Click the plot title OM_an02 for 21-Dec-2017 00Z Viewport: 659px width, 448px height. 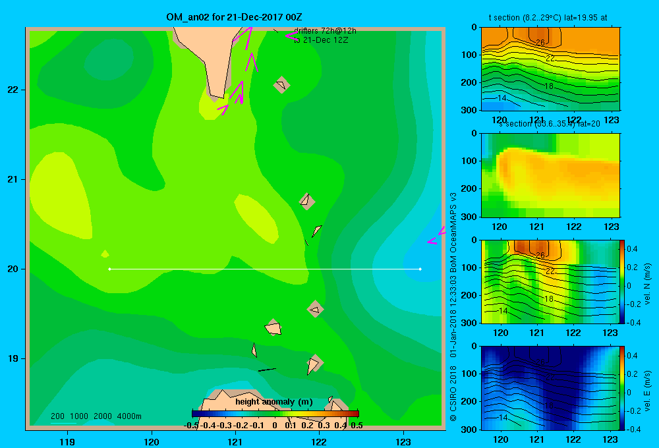[x=234, y=17]
